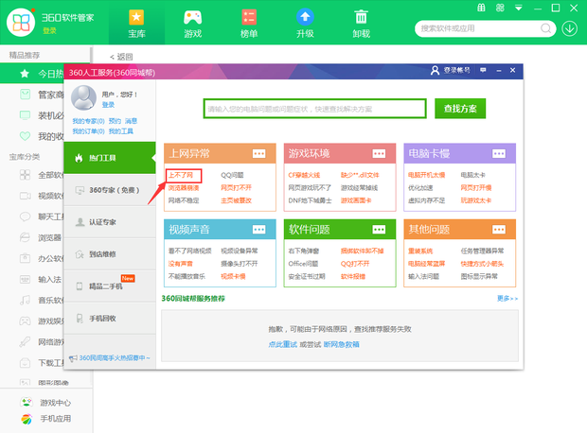
Task: Switch to 360专家 (免费) sidebar tab
Action: point(110,189)
